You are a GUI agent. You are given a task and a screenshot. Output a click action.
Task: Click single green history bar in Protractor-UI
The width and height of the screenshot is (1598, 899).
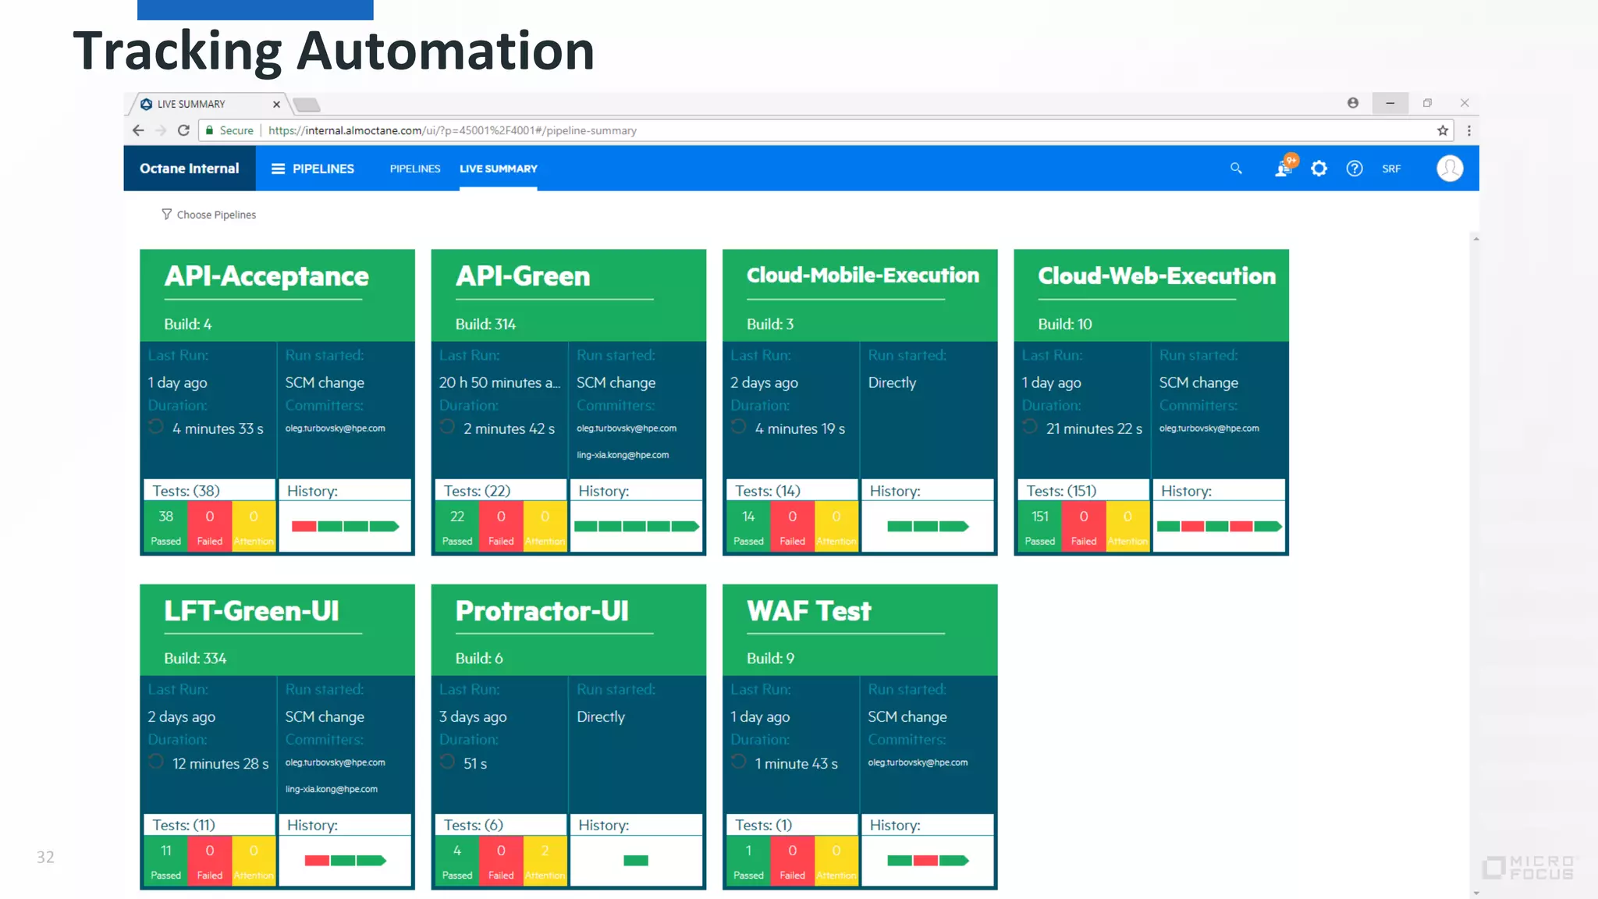tap(636, 861)
